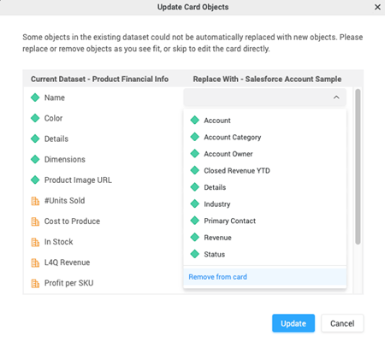Click the orange metric icon next to Cost to Produce
Image resolution: width=385 pixels, height=348 pixels.
(35, 221)
